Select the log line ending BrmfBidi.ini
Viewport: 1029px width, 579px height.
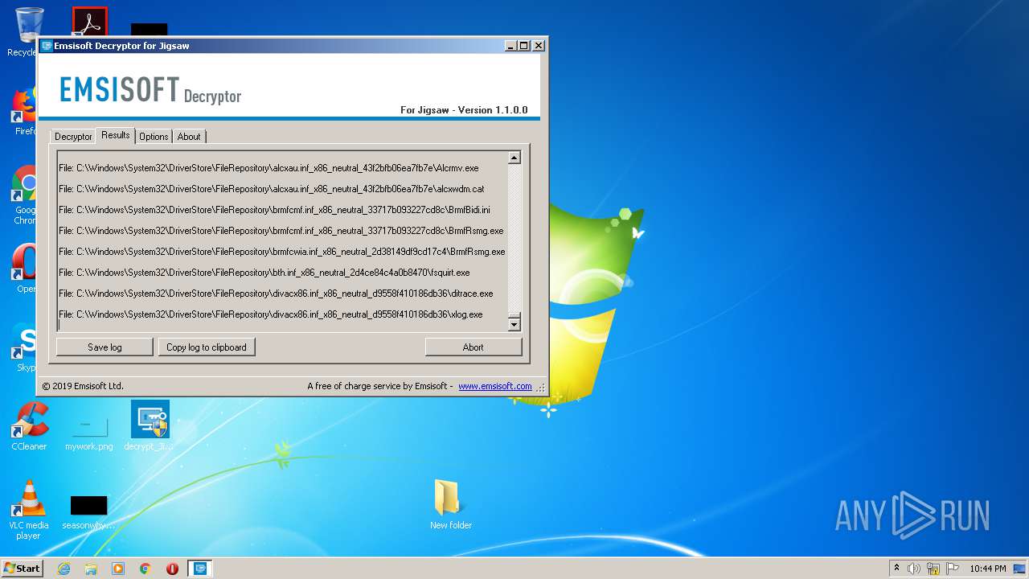pyautogui.click(x=274, y=210)
